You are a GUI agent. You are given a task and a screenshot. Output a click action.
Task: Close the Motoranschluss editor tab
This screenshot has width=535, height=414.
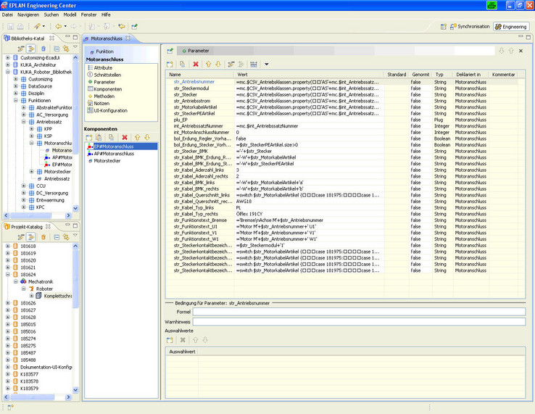coord(128,38)
